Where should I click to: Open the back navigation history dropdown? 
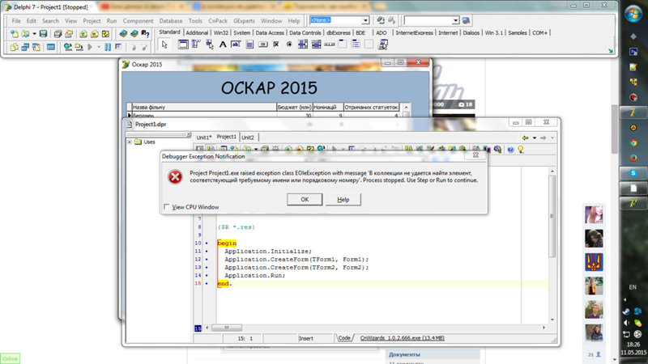point(534,138)
